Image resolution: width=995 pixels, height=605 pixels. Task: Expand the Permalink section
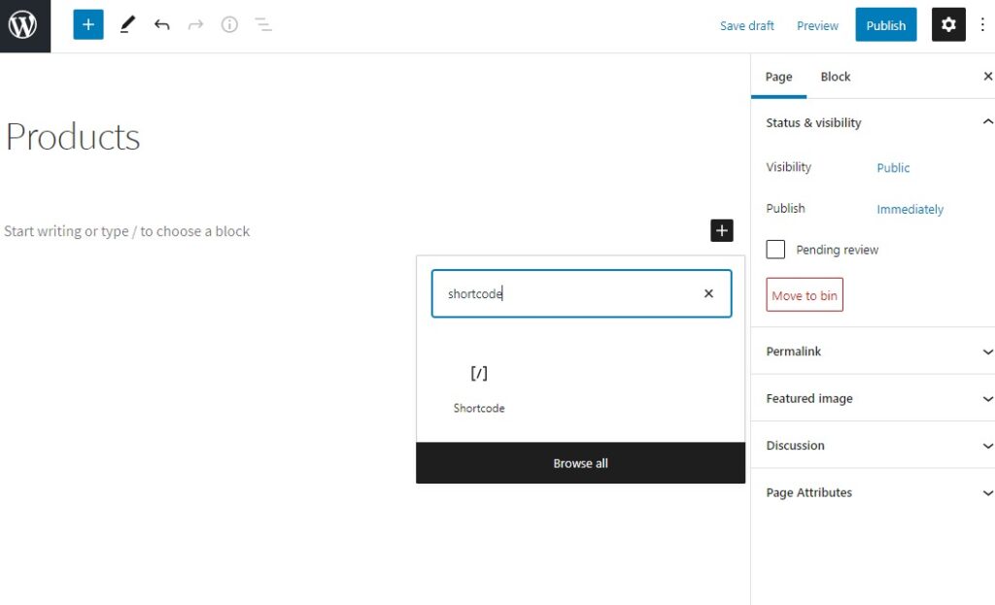pos(872,351)
